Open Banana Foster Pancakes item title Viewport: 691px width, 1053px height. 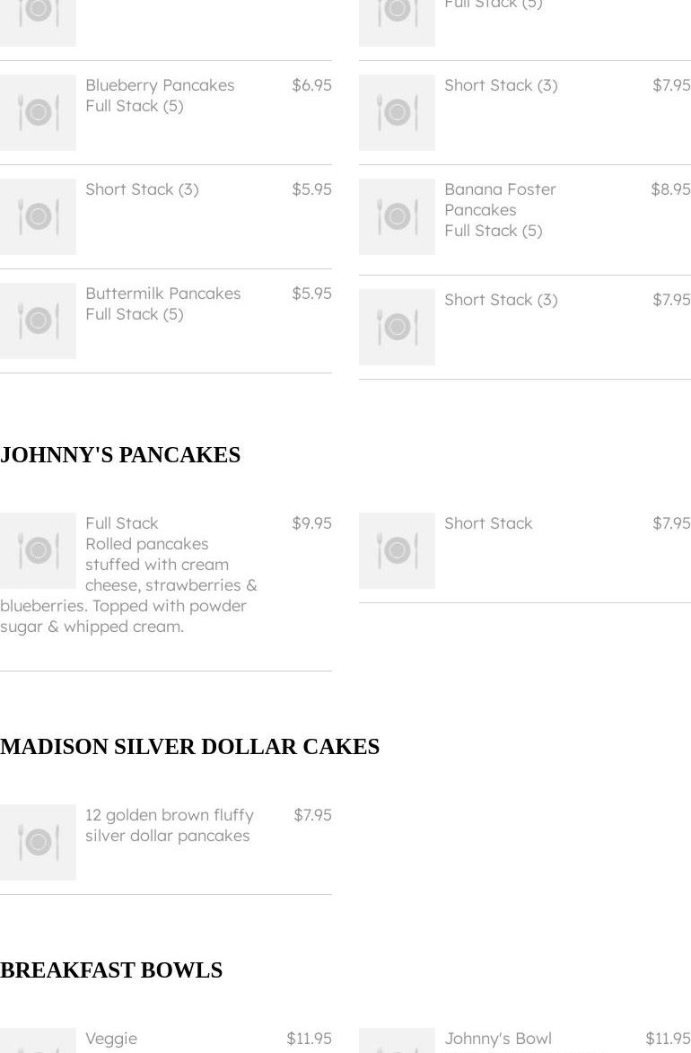point(500,199)
